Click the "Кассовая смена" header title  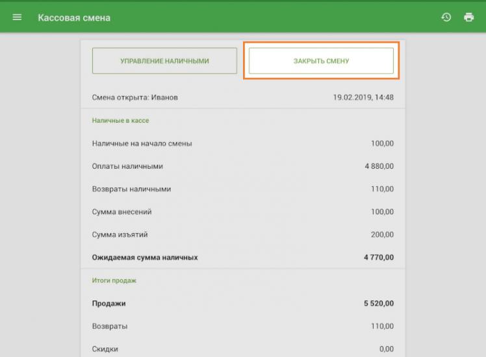(x=74, y=18)
